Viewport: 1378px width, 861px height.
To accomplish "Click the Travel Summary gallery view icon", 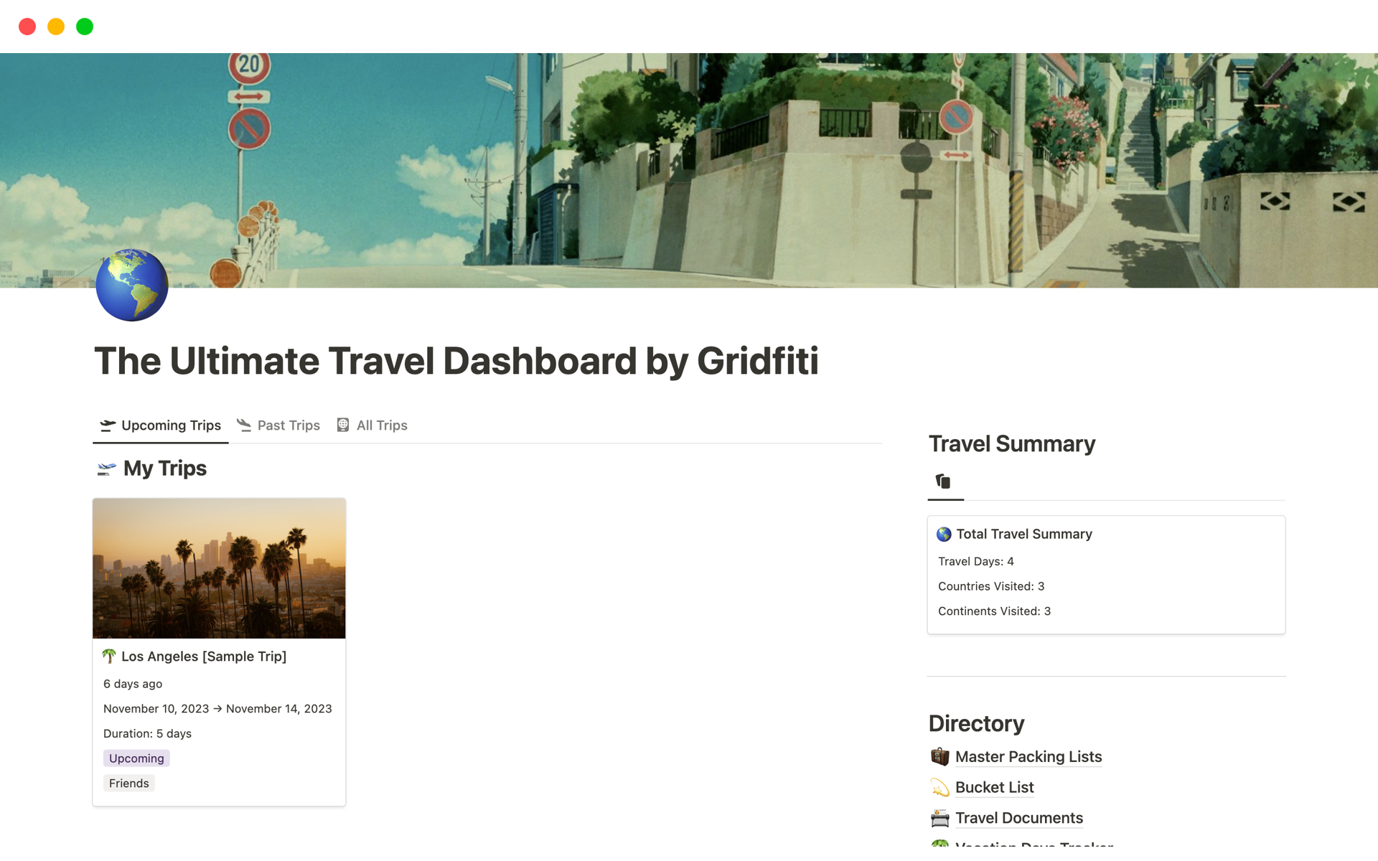I will [x=943, y=481].
